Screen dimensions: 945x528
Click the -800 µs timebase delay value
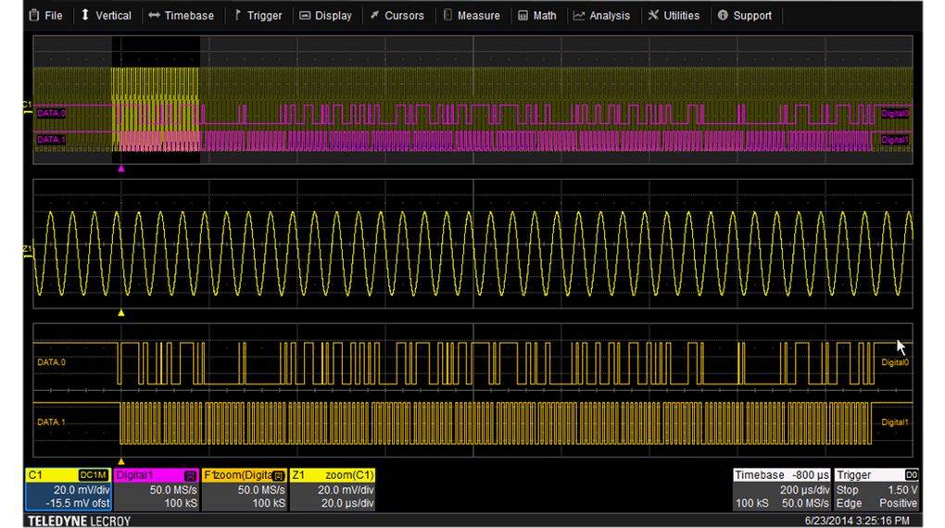(811, 475)
